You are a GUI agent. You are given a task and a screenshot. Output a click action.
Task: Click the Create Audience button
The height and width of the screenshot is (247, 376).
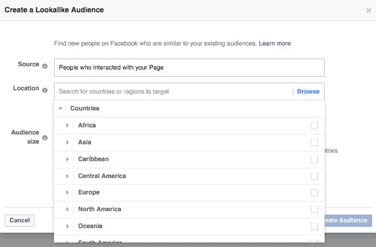tap(348, 220)
